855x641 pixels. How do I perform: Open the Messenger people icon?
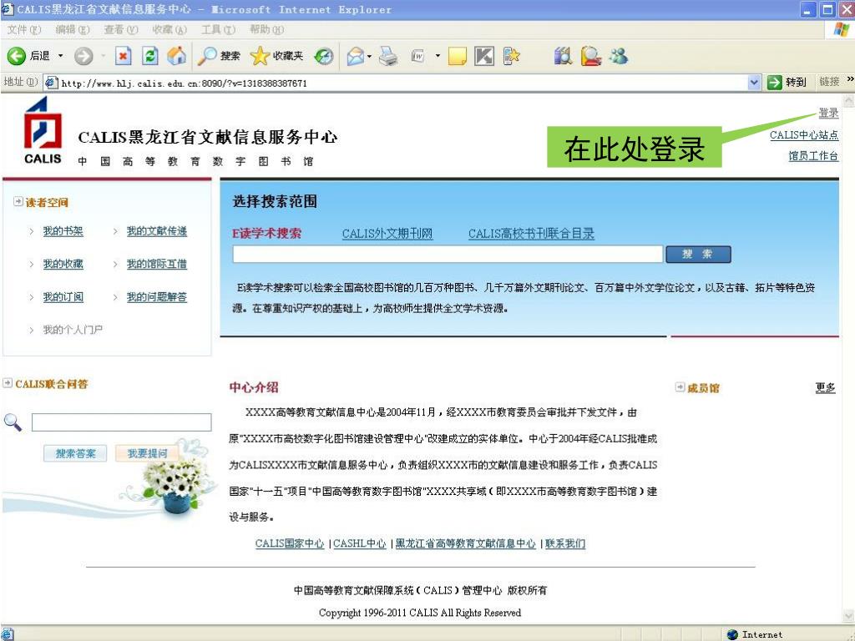619,56
